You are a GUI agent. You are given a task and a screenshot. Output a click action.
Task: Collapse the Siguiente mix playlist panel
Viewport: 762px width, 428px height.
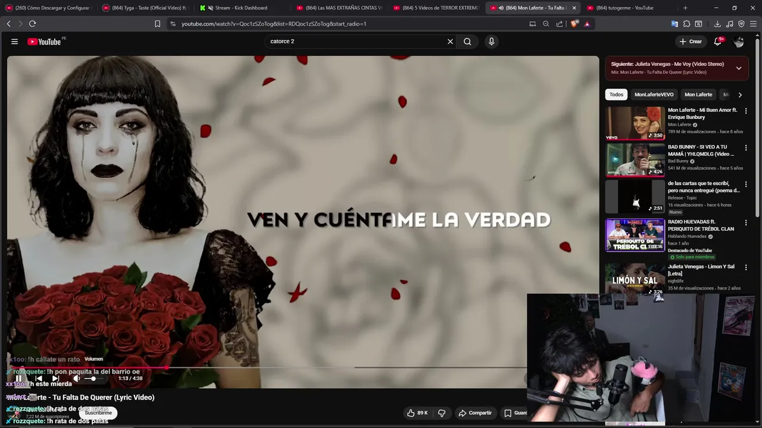coord(739,68)
